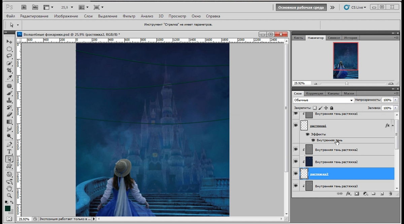This screenshot has width=404, height=224.
Task: Select the Elliptical Marquee tool
Action: (9, 49)
